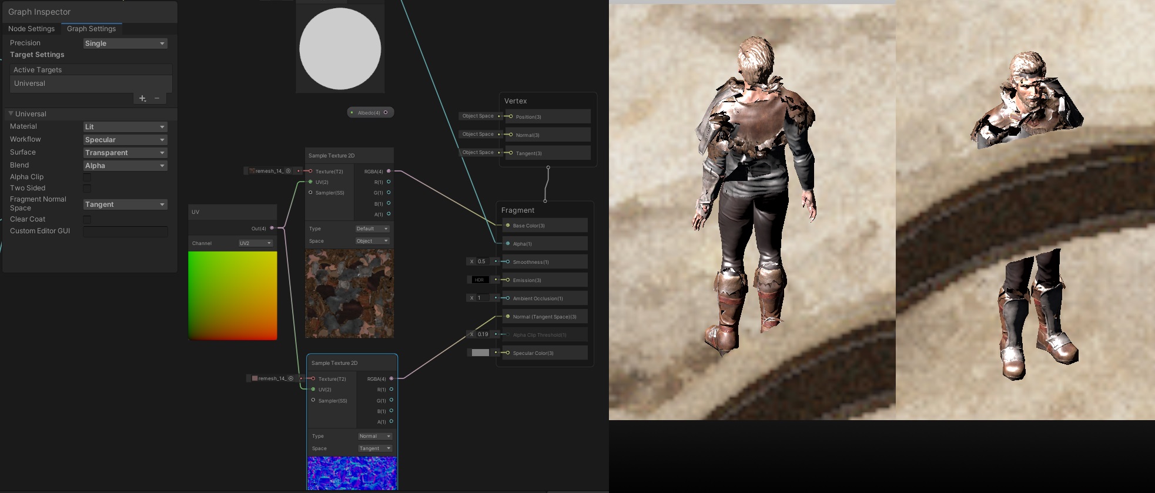The height and width of the screenshot is (493, 1155).
Task: Click the Specular Color(3) input port in Fragment
Action: (508, 353)
